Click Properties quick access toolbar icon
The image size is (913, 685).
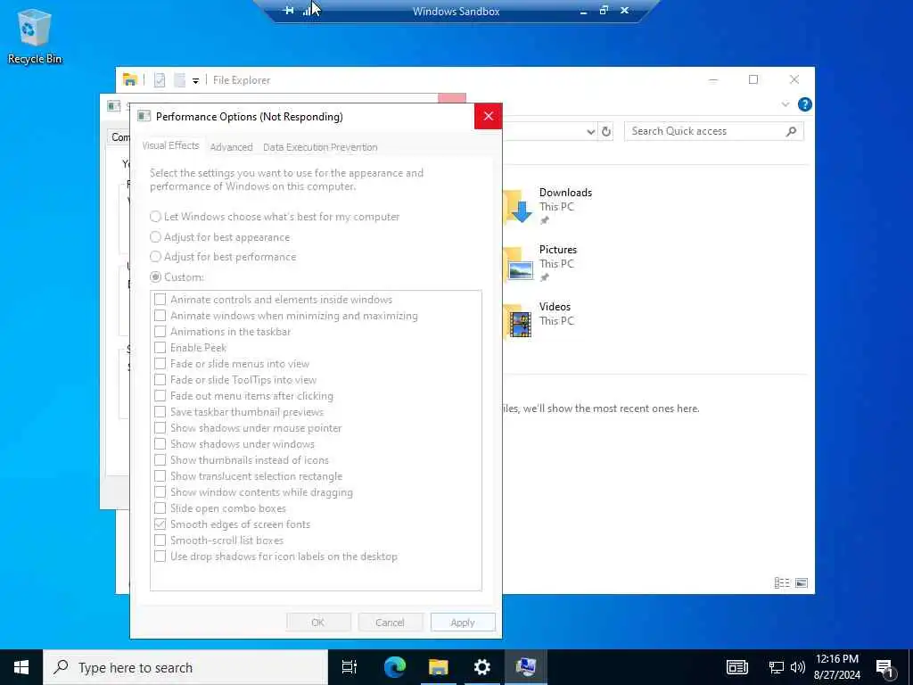click(159, 80)
